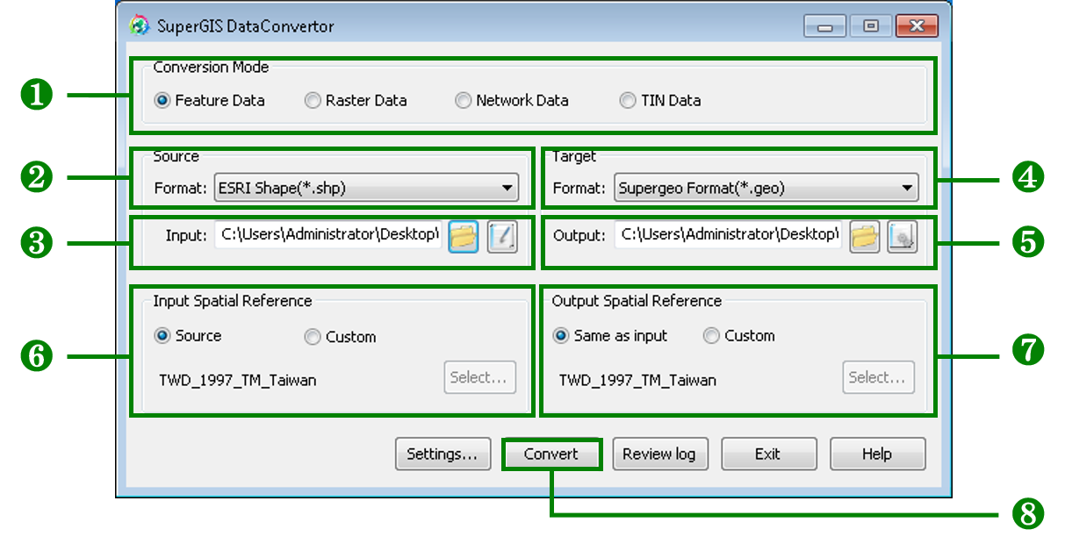Click Select button under Output Spatial Reference
The image size is (1065, 551).
[x=879, y=377]
